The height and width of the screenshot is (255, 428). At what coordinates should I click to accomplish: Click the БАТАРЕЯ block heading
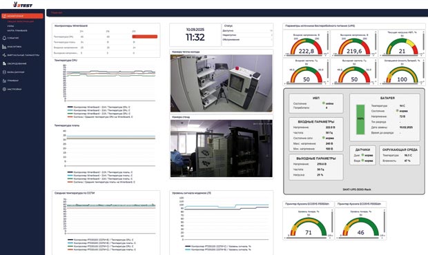[387, 98]
